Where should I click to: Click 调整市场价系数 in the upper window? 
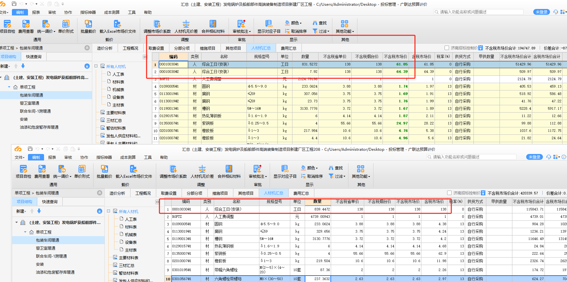[x=157, y=27]
